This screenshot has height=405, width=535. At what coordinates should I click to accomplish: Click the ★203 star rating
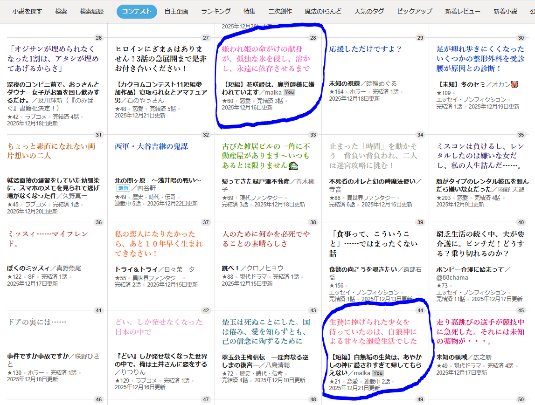click(x=445, y=198)
